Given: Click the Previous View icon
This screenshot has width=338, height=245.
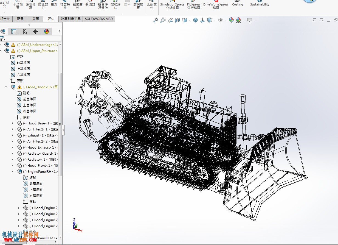Looking at the screenshot, I should click(x=170, y=20).
